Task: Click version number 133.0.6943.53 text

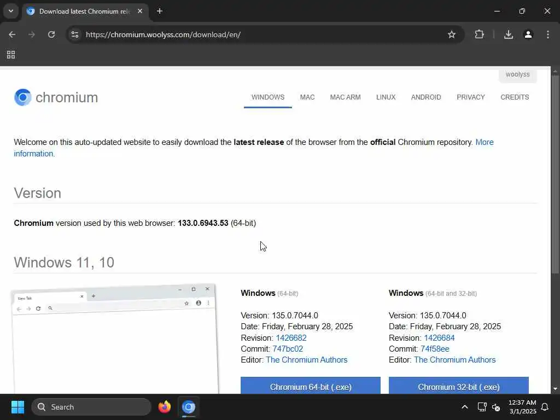Action: click(x=203, y=223)
